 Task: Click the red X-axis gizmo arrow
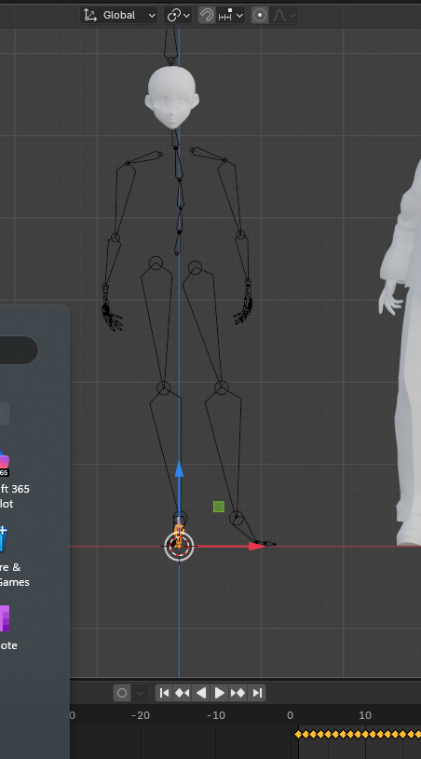point(257,546)
